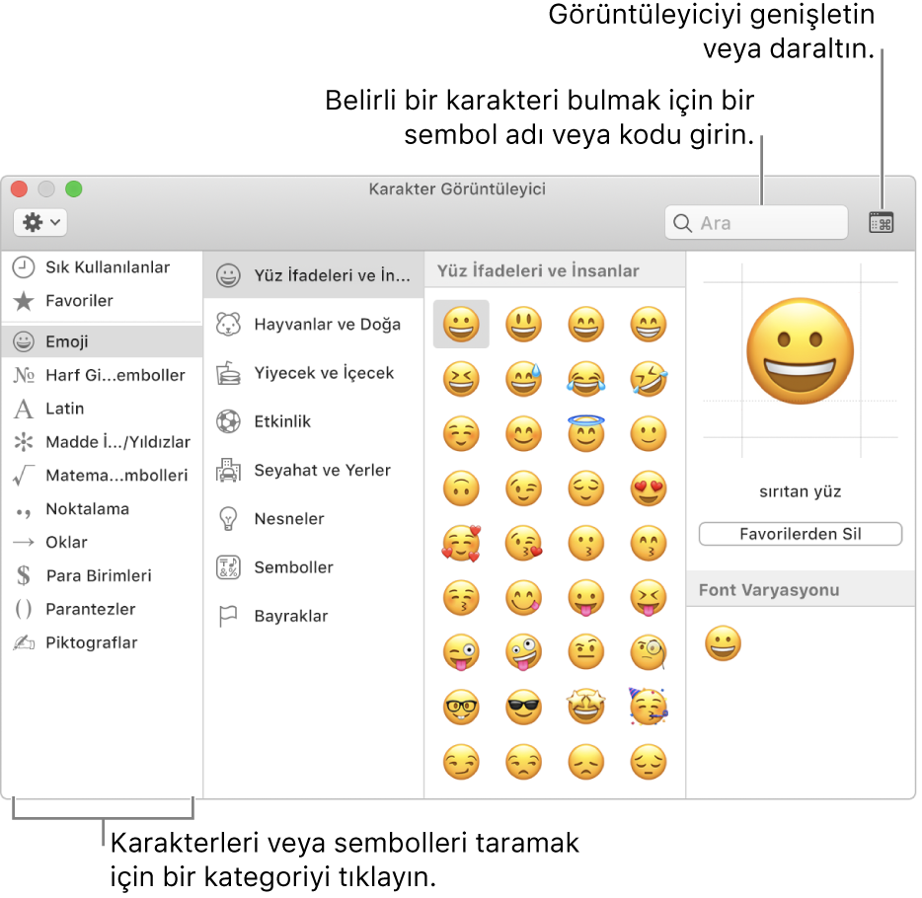Select the yummy face licking lips emoji

point(523,598)
